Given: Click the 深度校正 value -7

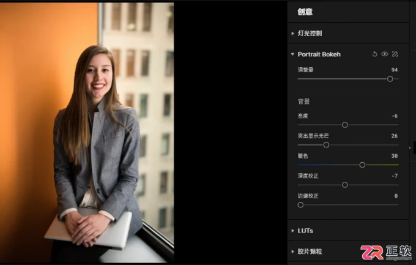Looking at the screenshot, I should pos(395,176).
